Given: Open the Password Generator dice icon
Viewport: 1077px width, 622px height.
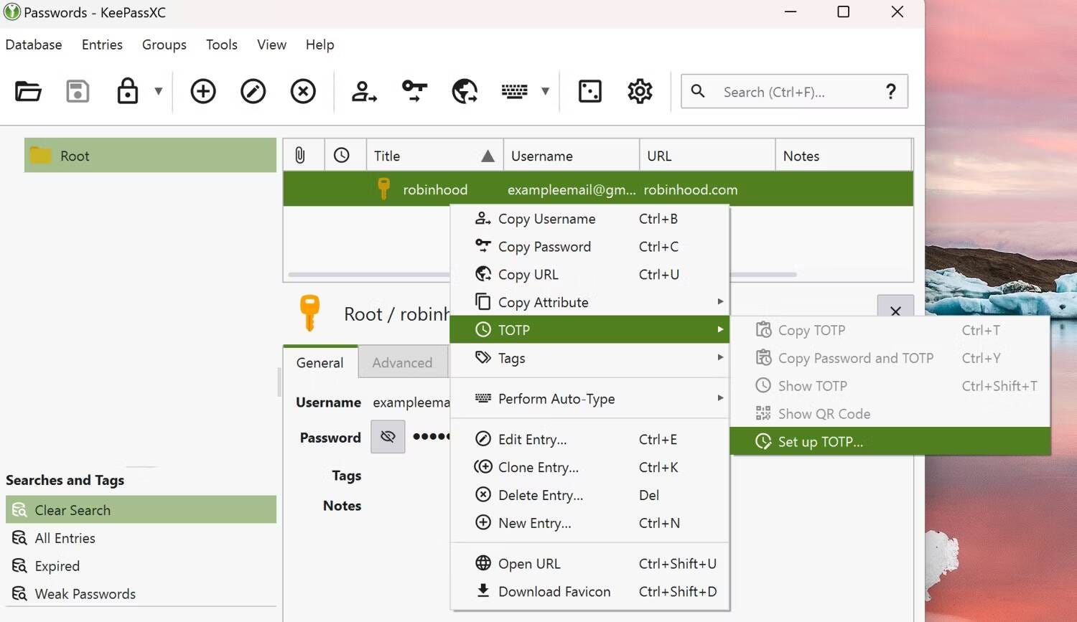Looking at the screenshot, I should [x=589, y=92].
